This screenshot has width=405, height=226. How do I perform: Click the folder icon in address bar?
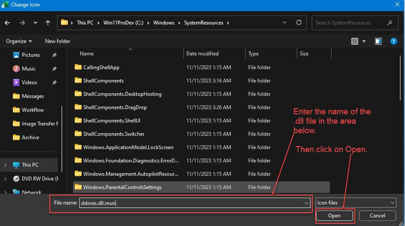(64, 22)
